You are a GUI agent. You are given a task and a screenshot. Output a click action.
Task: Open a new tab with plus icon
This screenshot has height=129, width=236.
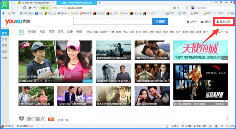click(99, 3)
